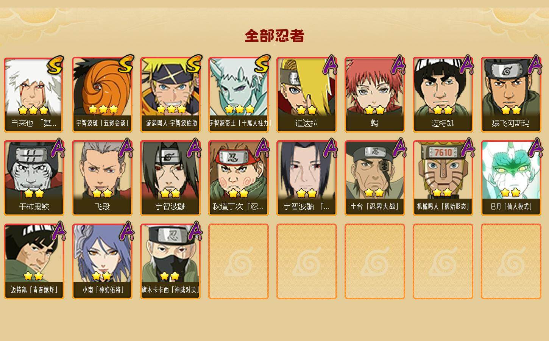Pick the 飞段 ninja portrait
The width and height of the screenshot is (549, 341).
pyautogui.click(x=102, y=178)
